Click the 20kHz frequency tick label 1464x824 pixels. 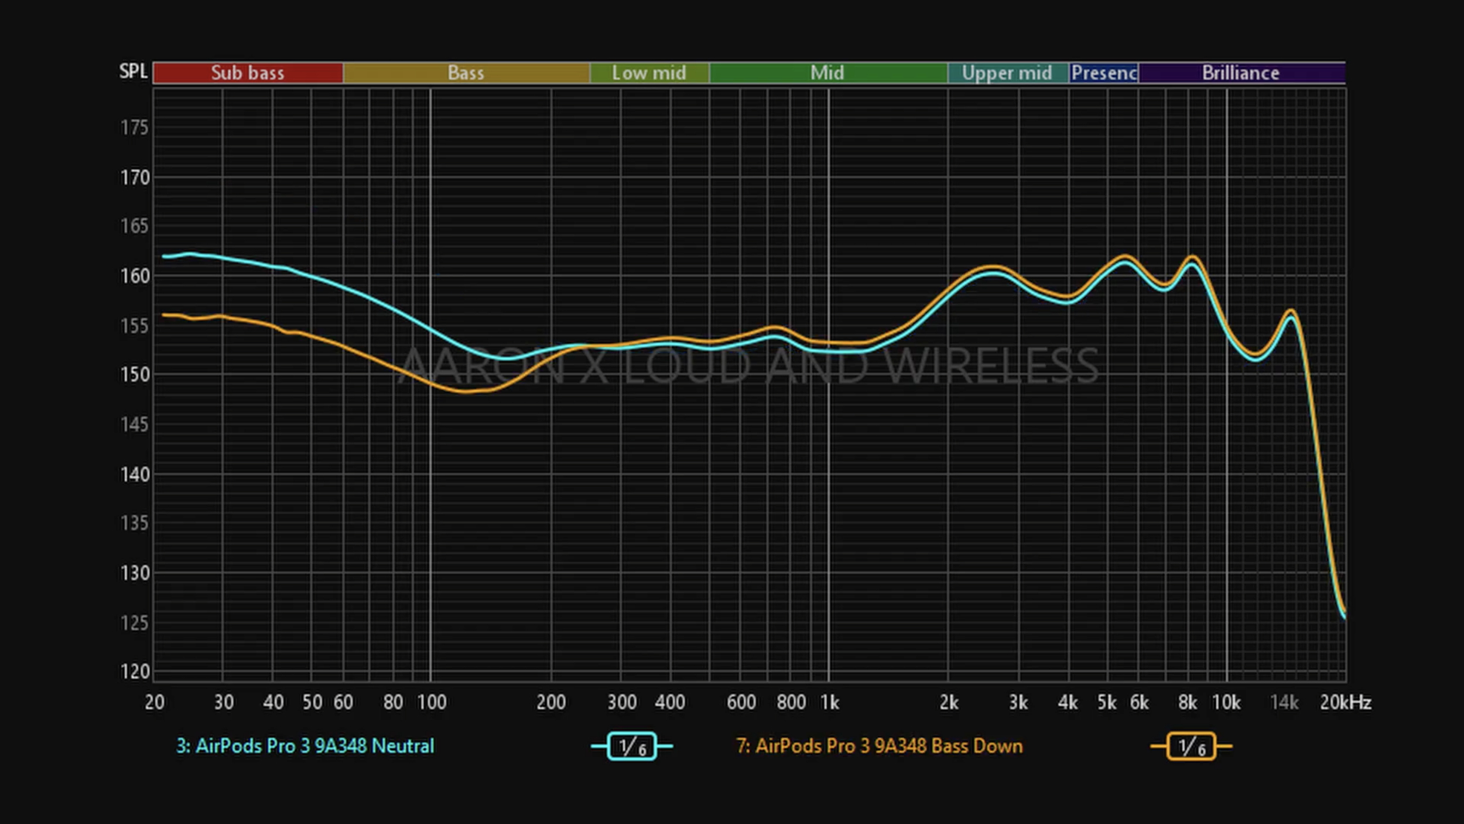click(1346, 702)
